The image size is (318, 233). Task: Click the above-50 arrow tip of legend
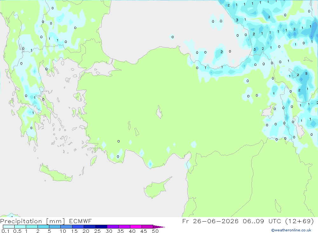click(x=159, y=227)
